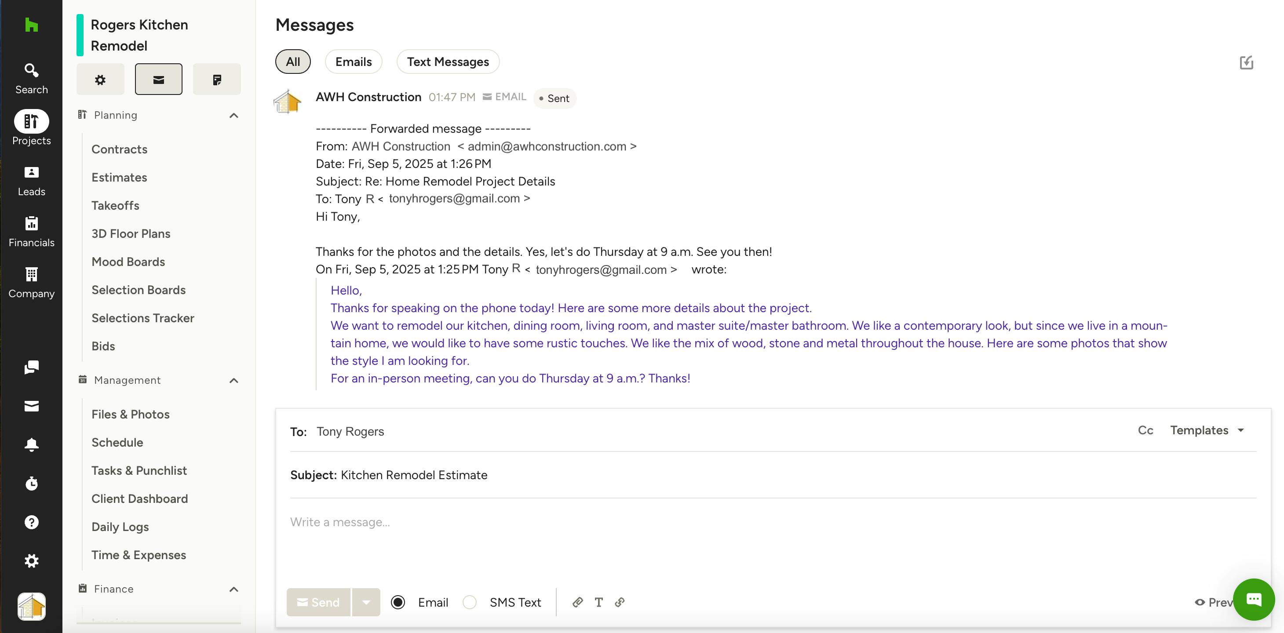This screenshot has height=633, width=1284.
Task: Switch to the Emails filter tab
Action: [354, 62]
